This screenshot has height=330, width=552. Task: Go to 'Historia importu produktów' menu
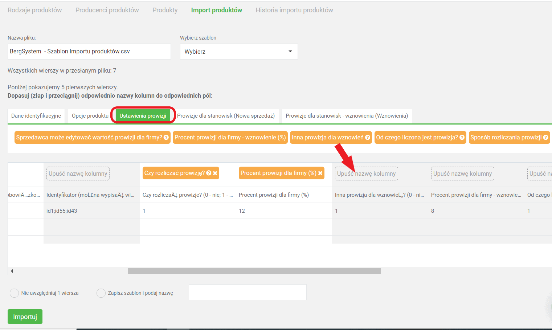point(294,10)
